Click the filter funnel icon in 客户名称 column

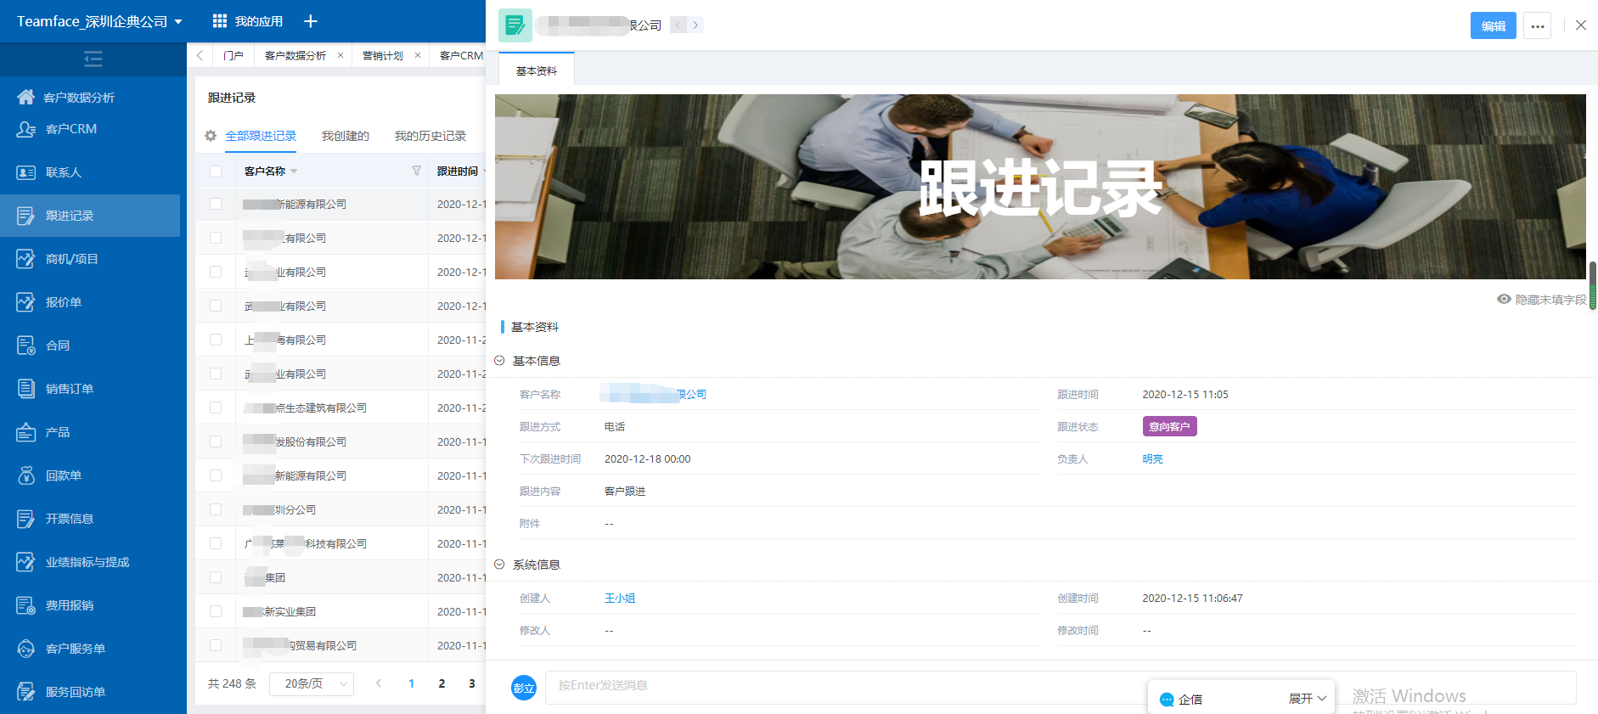pyautogui.click(x=416, y=171)
